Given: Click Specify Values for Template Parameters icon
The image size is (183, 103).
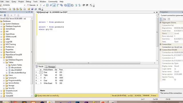Looking at the screenshot, I should coord(91,5).
